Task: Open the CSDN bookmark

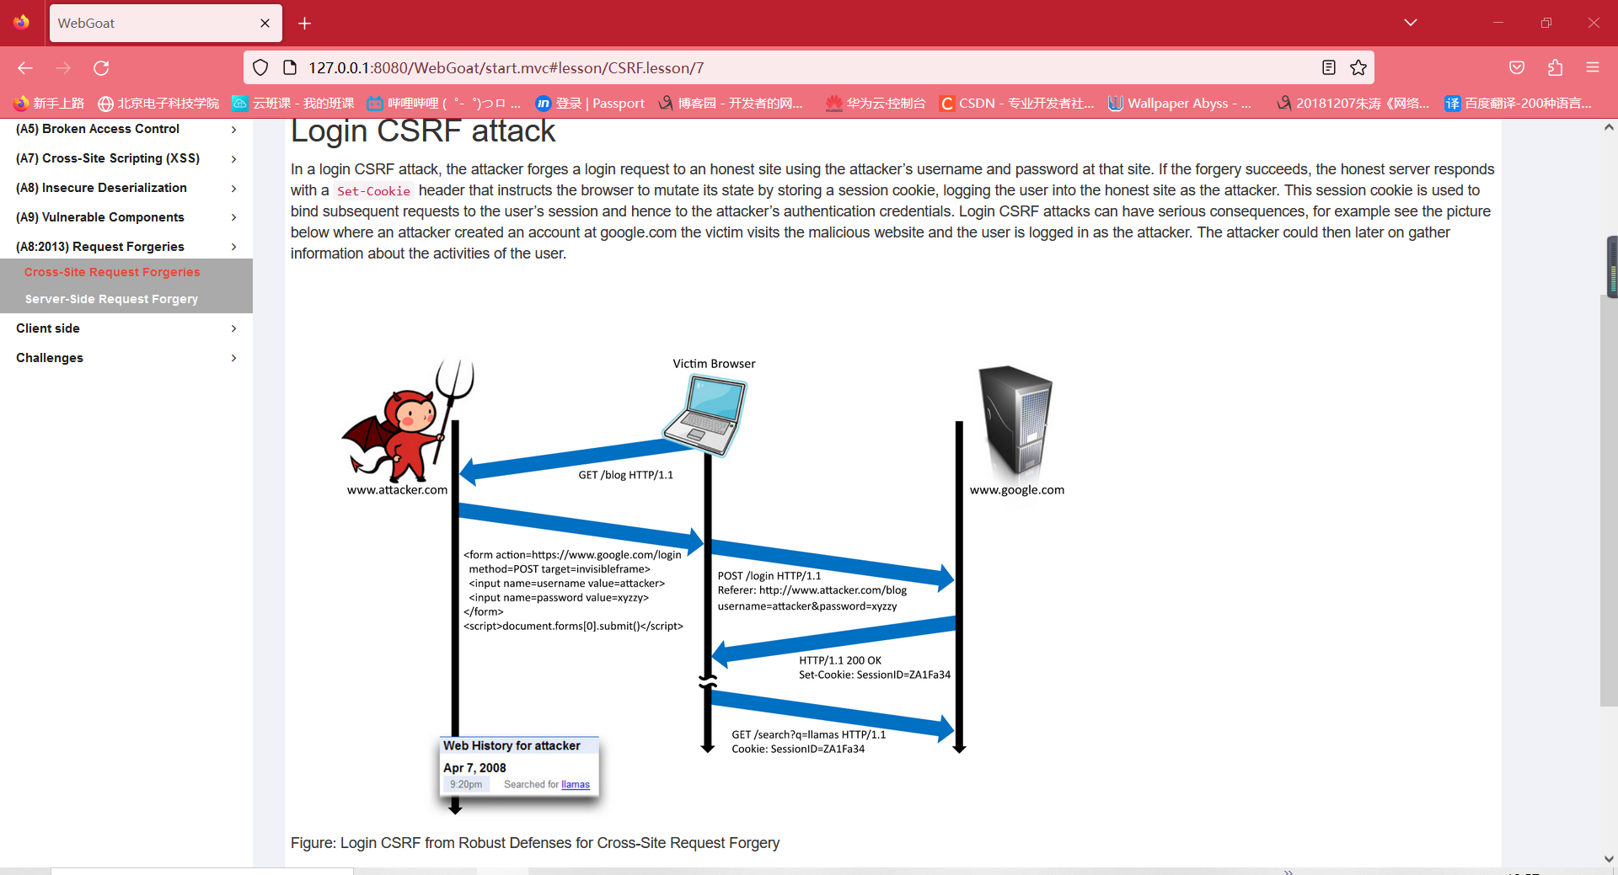Action: (x=1017, y=104)
